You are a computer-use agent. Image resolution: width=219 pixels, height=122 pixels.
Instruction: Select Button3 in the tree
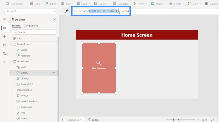pyautogui.click(x=24, y=73)
